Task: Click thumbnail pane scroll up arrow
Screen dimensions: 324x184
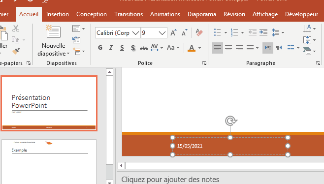Action: (109, 72)
